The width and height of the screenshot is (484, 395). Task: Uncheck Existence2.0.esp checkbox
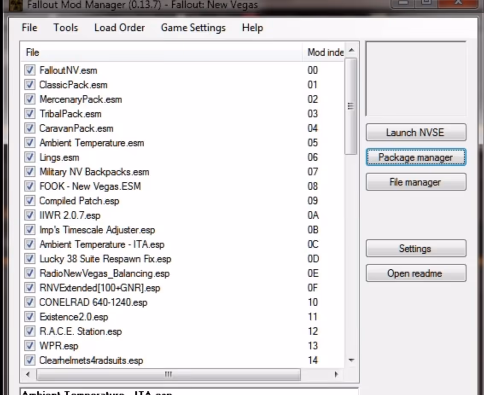click(x=29, y=317)
